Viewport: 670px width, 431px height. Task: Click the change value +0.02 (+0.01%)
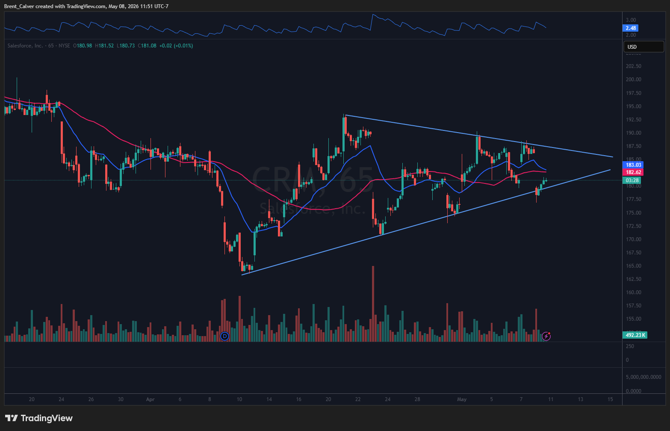click(176, 46)
